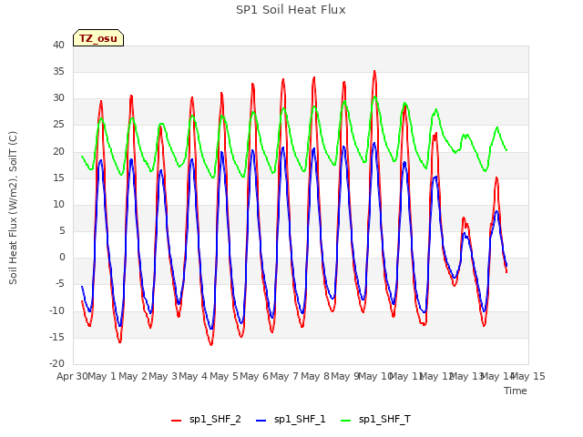Click the y-axis tick value 5
Screen dimensions: 583x437
[62, 230]
